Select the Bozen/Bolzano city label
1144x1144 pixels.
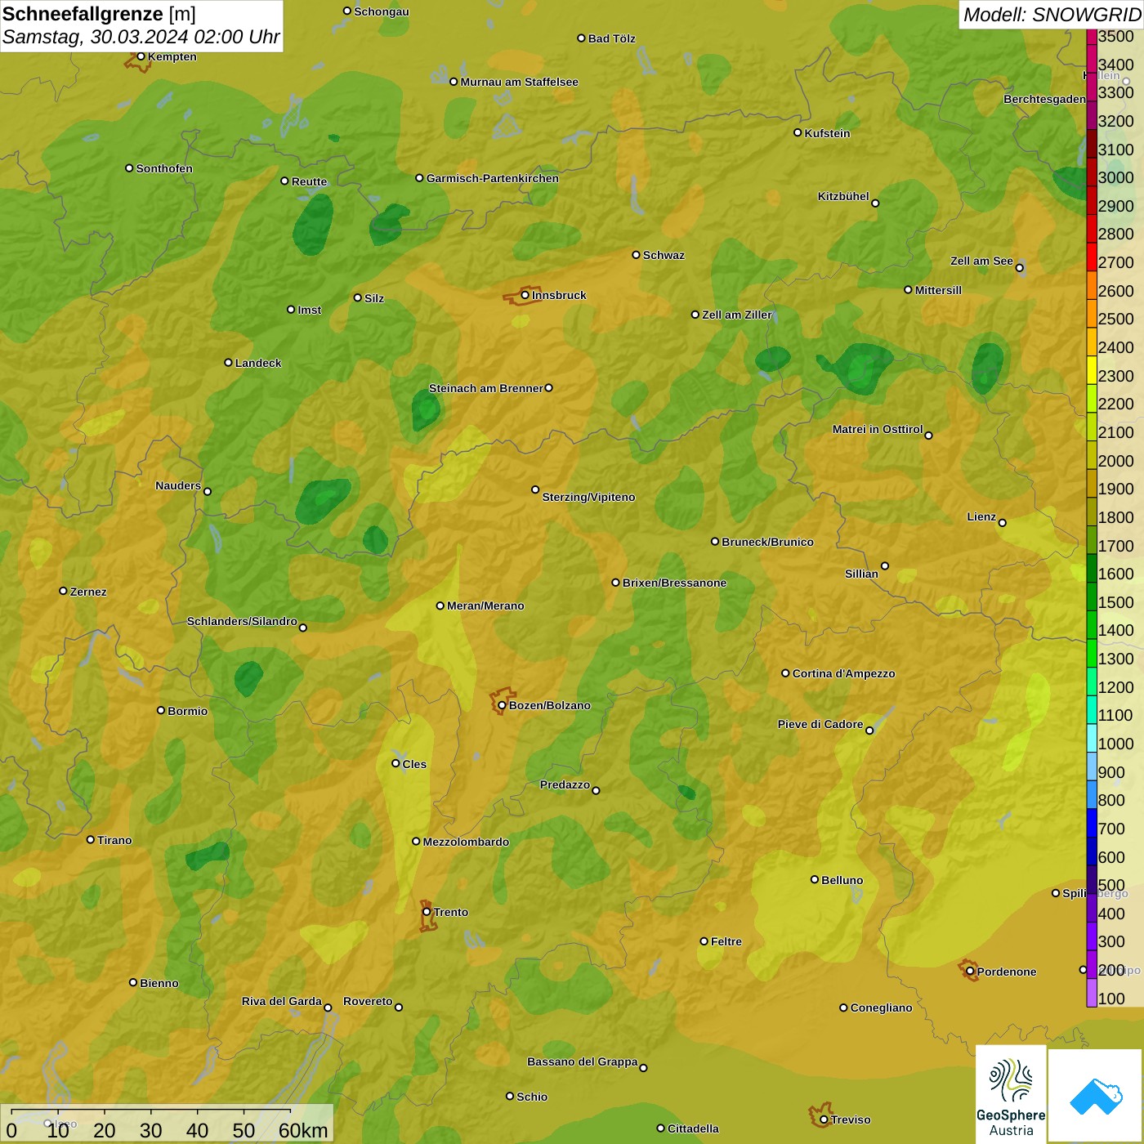[x=549, y=705]
